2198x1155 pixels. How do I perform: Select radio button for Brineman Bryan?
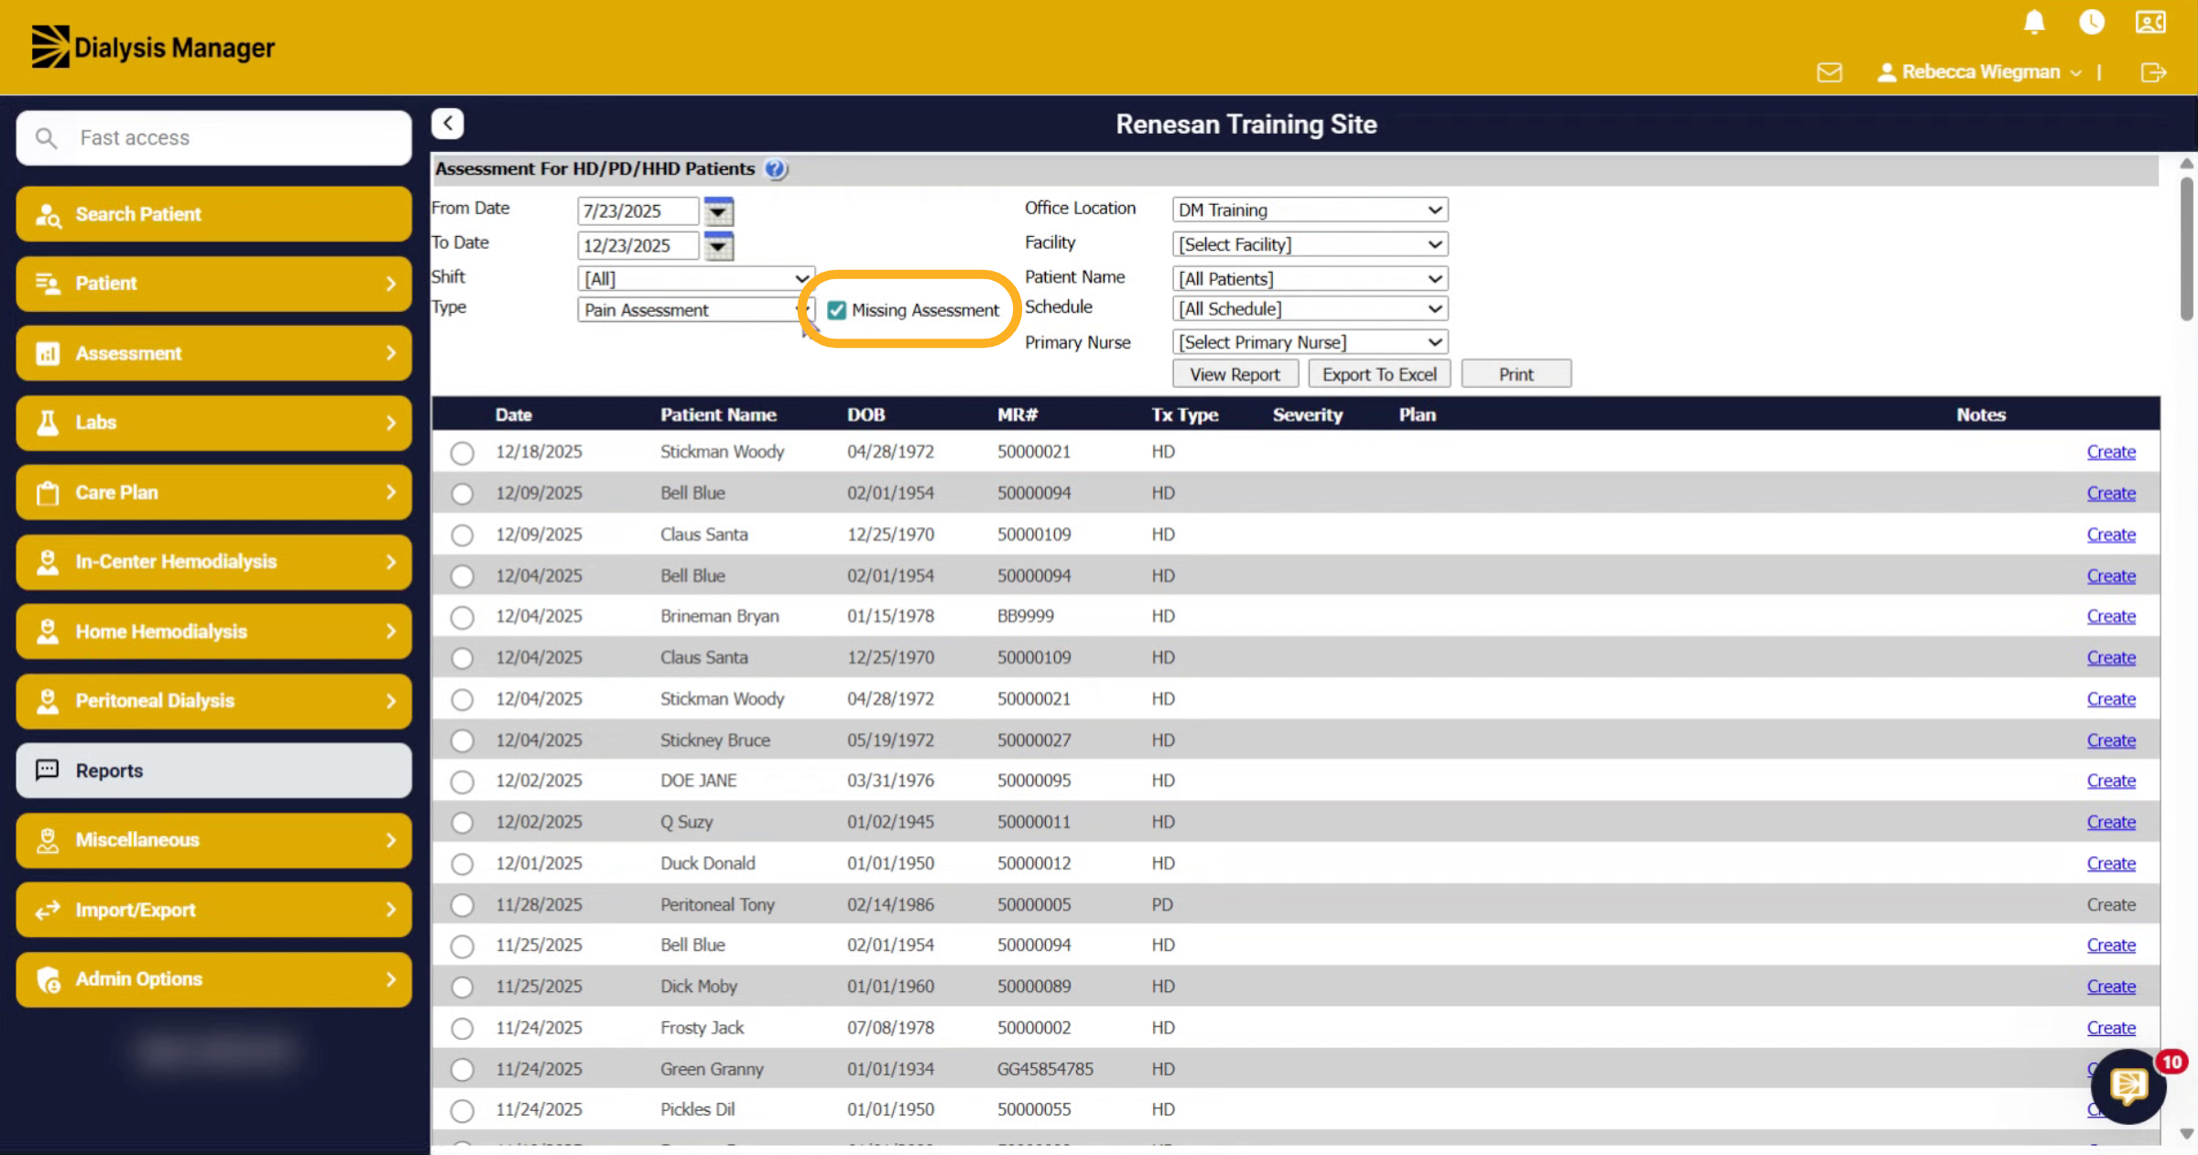coord(462,617)
